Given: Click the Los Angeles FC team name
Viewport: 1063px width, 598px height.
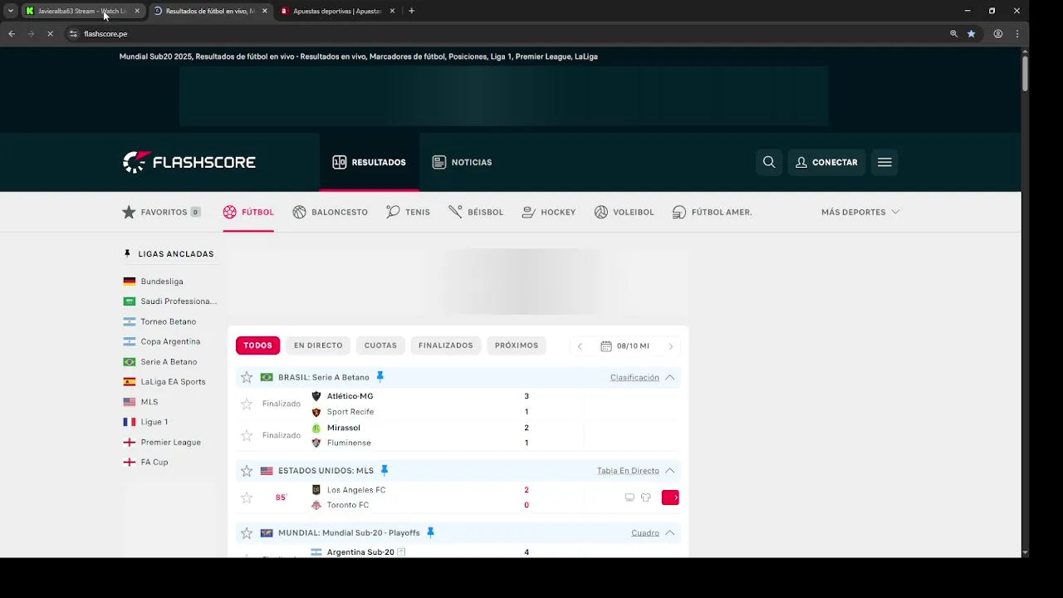Looking at the screenshot, I should pyautogui.click(x=356, y=490).
